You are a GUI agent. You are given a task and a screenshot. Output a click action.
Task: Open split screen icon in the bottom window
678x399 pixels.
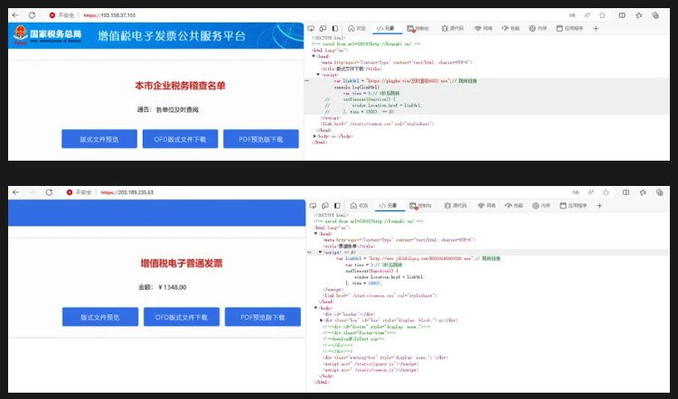626,192
